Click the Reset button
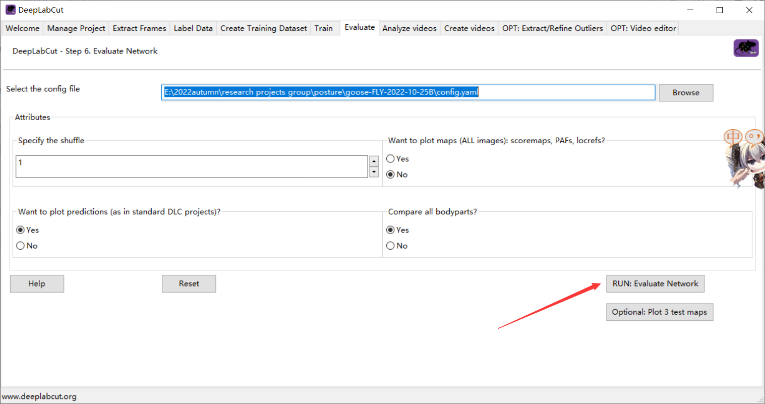765x404 pixels. click(189, 283)
